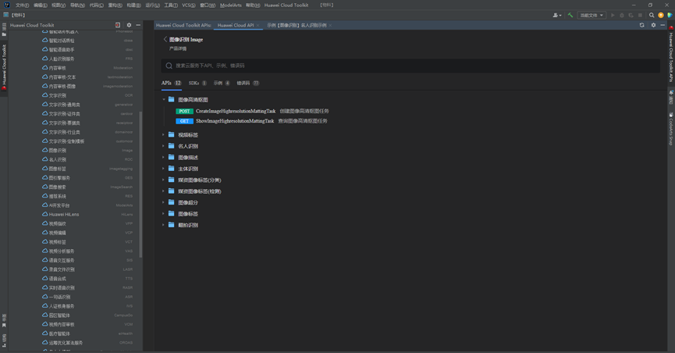Open Search Everywhere magnifier in toolbar

pos(652,15)
